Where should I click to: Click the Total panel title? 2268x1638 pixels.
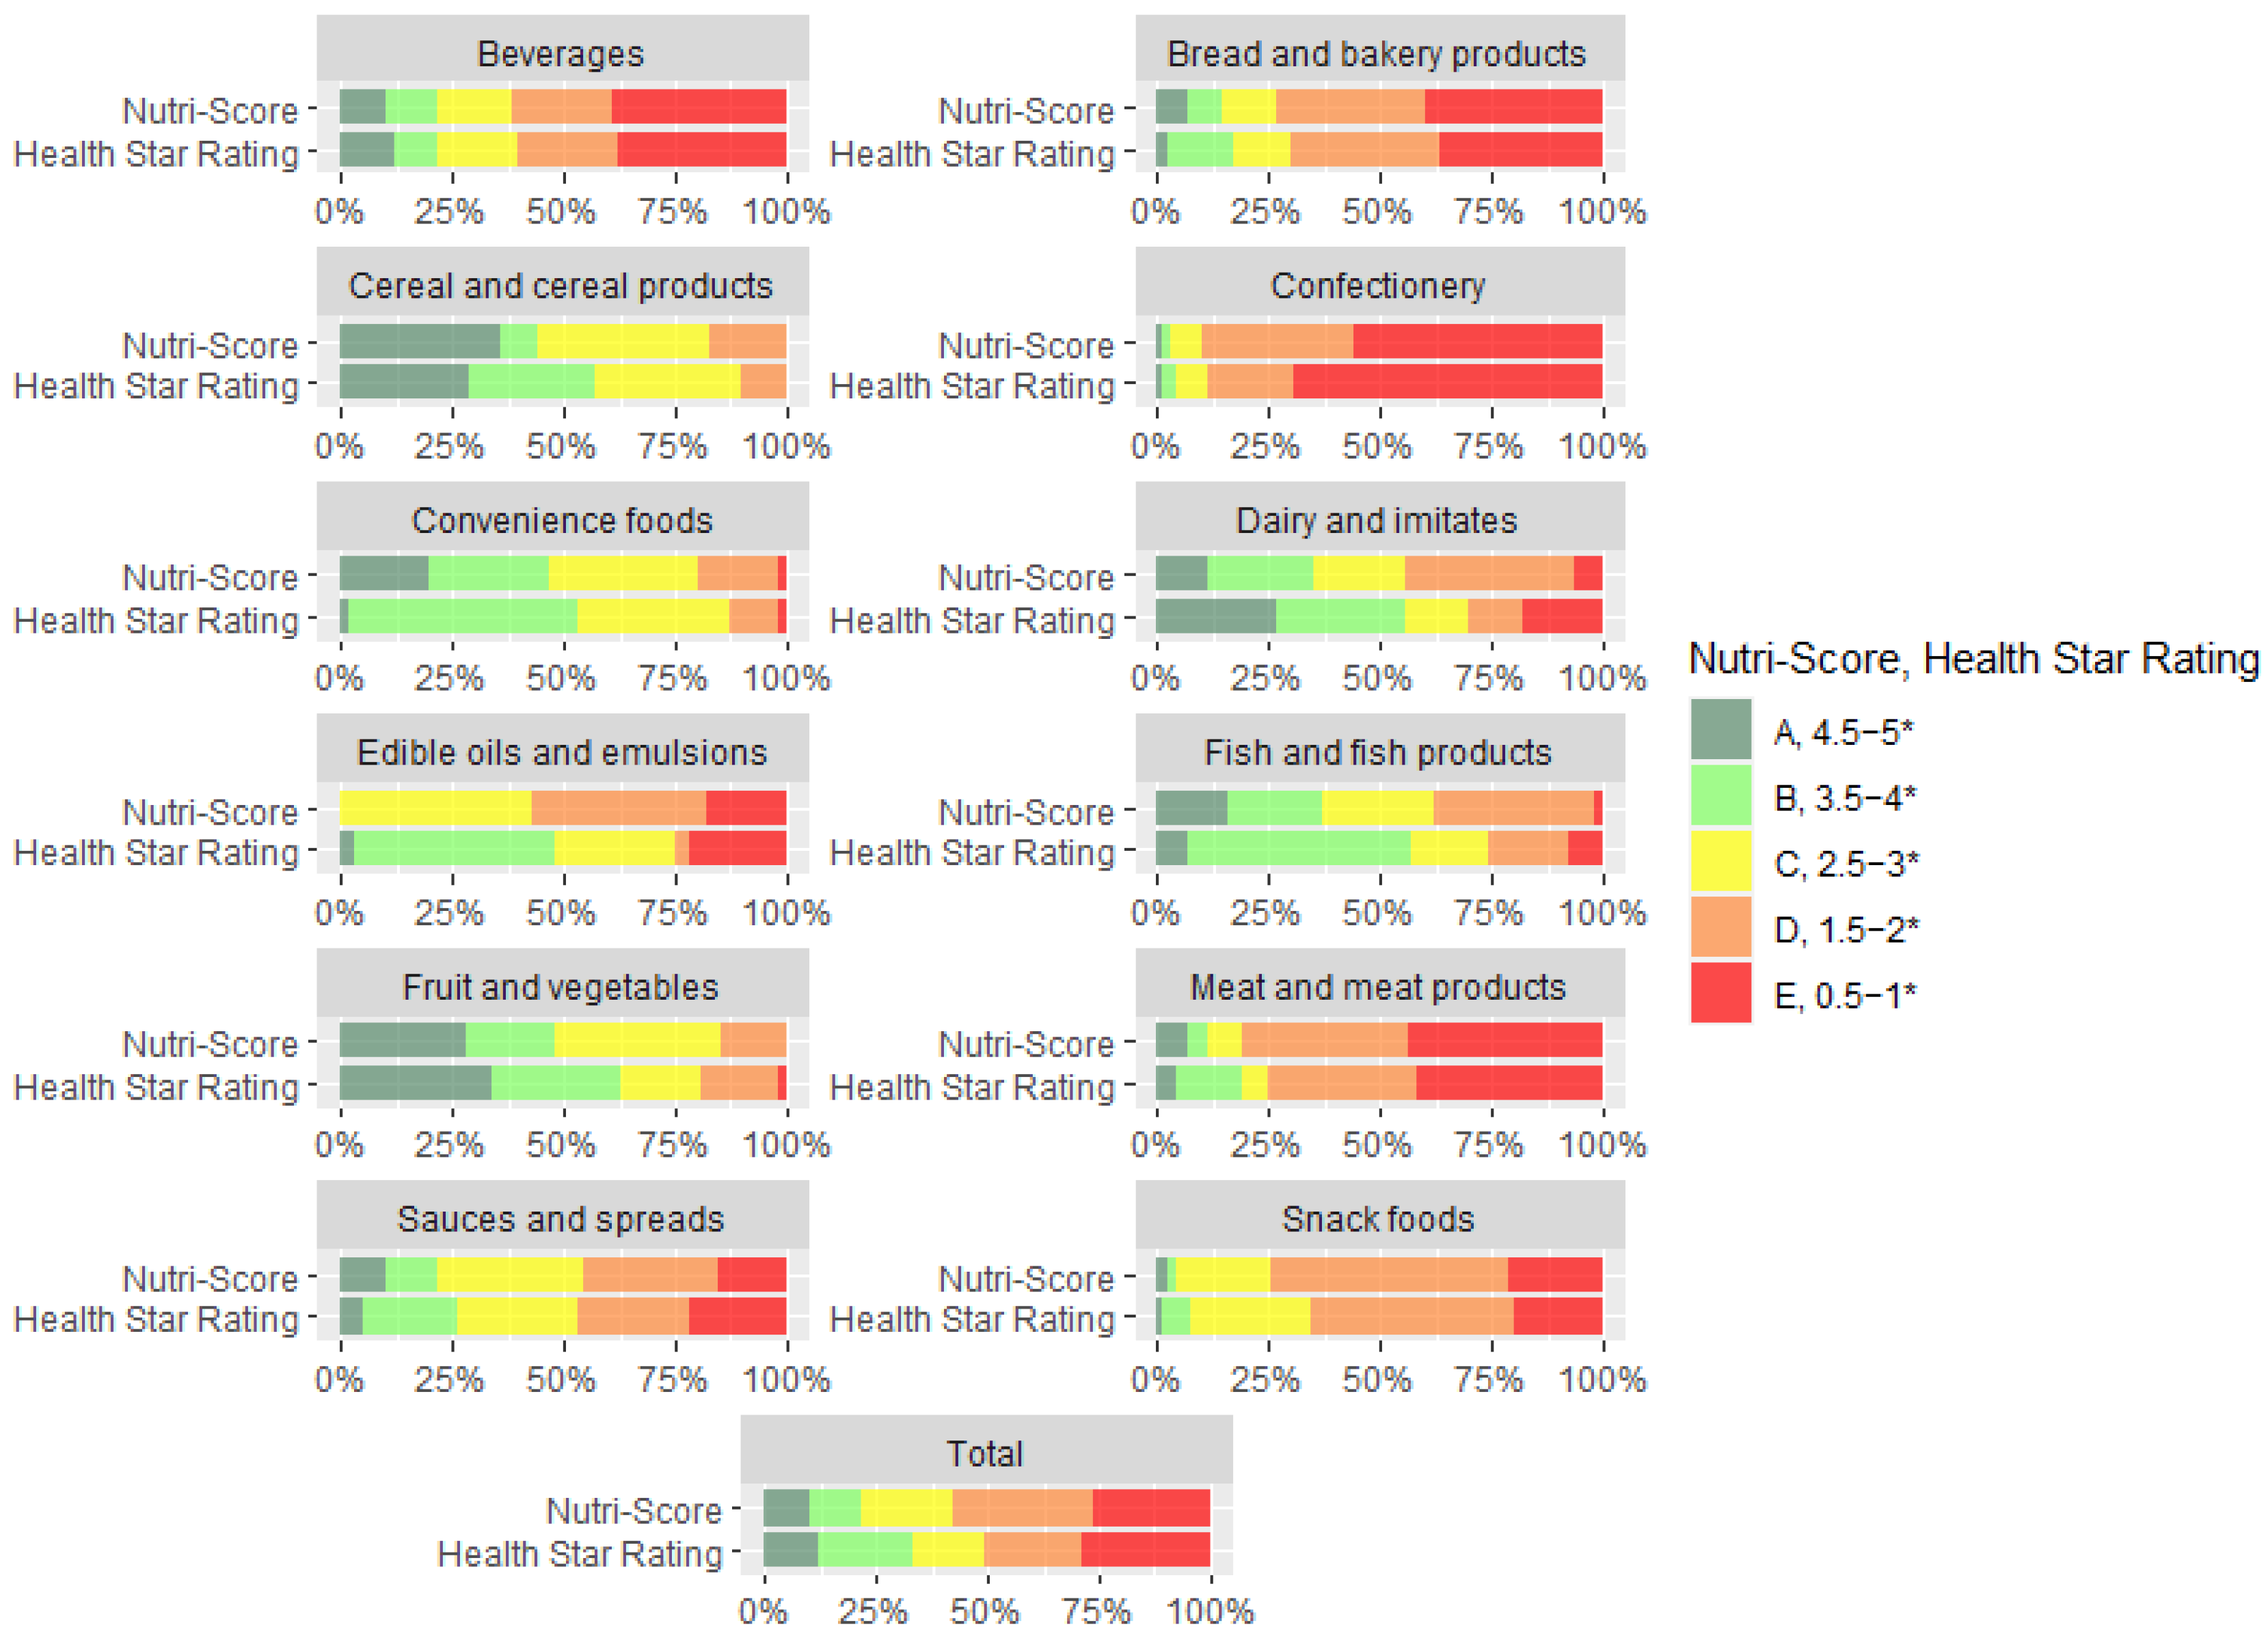click(985, 1453)
